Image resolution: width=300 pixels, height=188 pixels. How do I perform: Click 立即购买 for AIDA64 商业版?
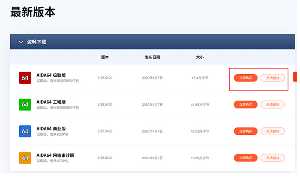246,131
